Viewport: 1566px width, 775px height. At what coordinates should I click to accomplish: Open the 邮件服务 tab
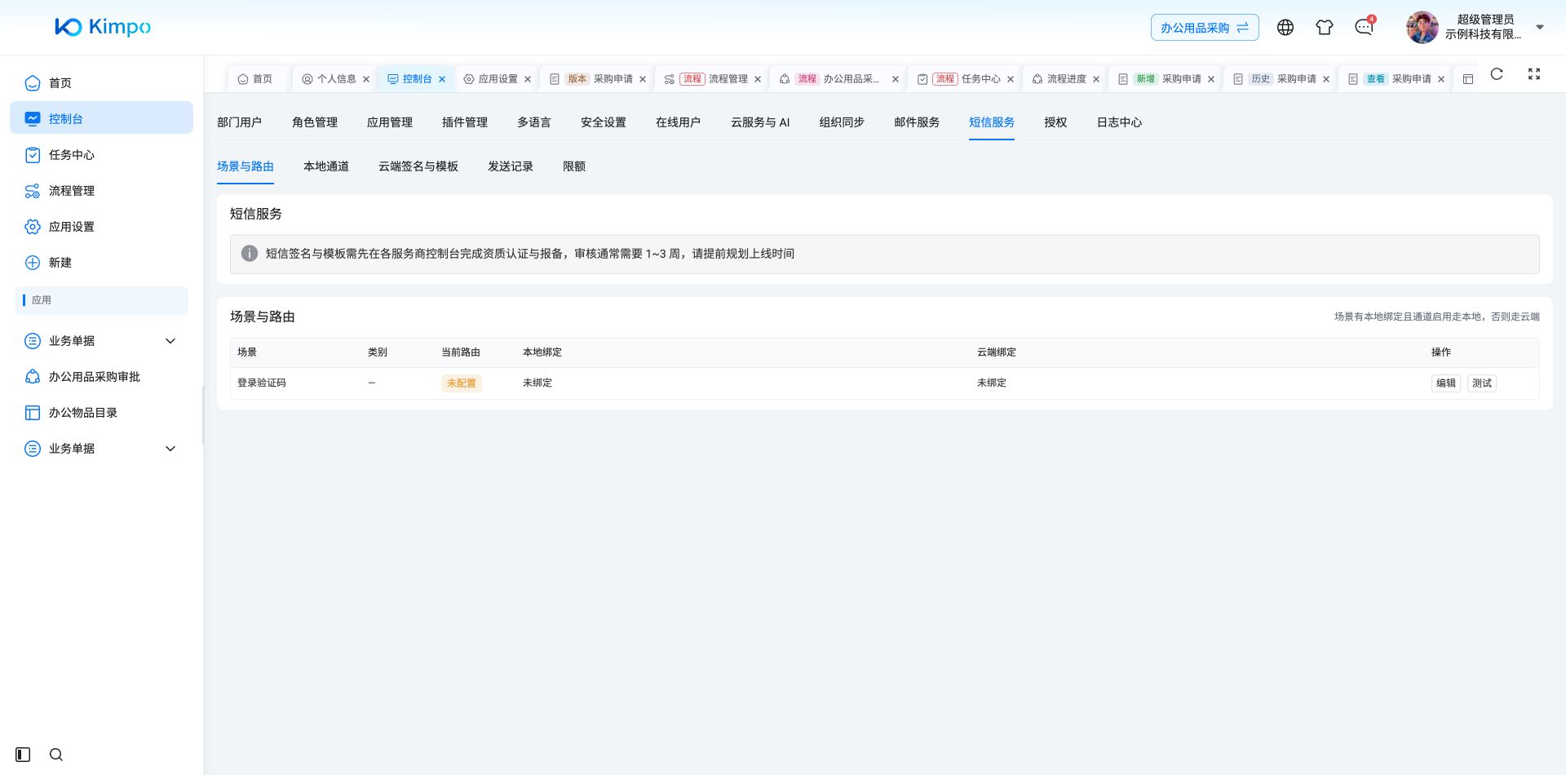(x=917, y=122)
